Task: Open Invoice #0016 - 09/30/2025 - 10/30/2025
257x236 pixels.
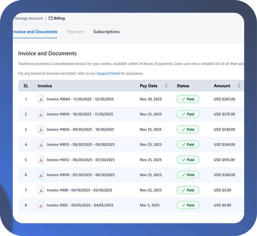Action: click(80, 129)
